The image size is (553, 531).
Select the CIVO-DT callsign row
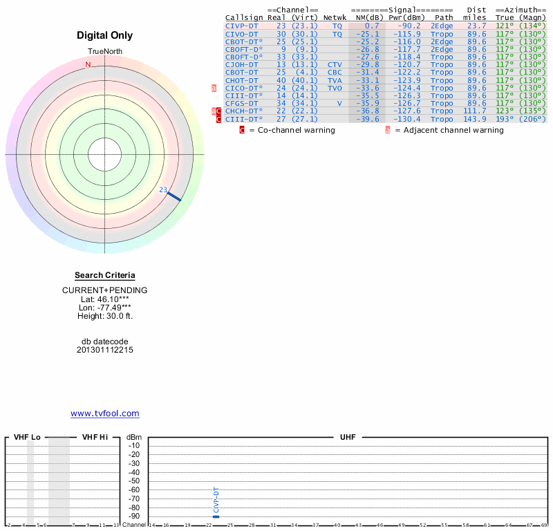point(241,34)
